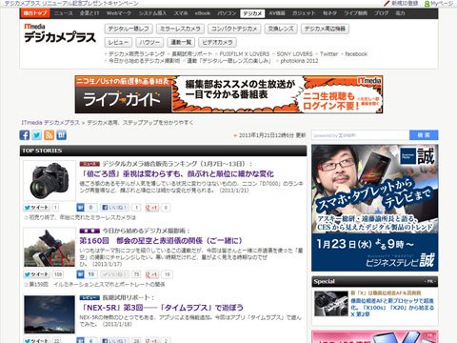Open the eBook tab
The width and height of the screenshot is (457, 343).
pyautogui.click(x=203, y=13)
